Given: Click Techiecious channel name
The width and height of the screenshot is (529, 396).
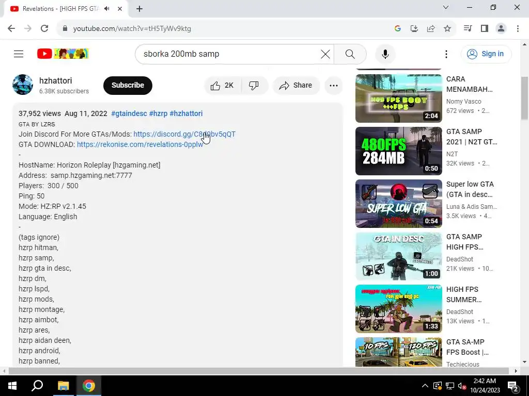Looking at the screenshot, I should [462, 365].
